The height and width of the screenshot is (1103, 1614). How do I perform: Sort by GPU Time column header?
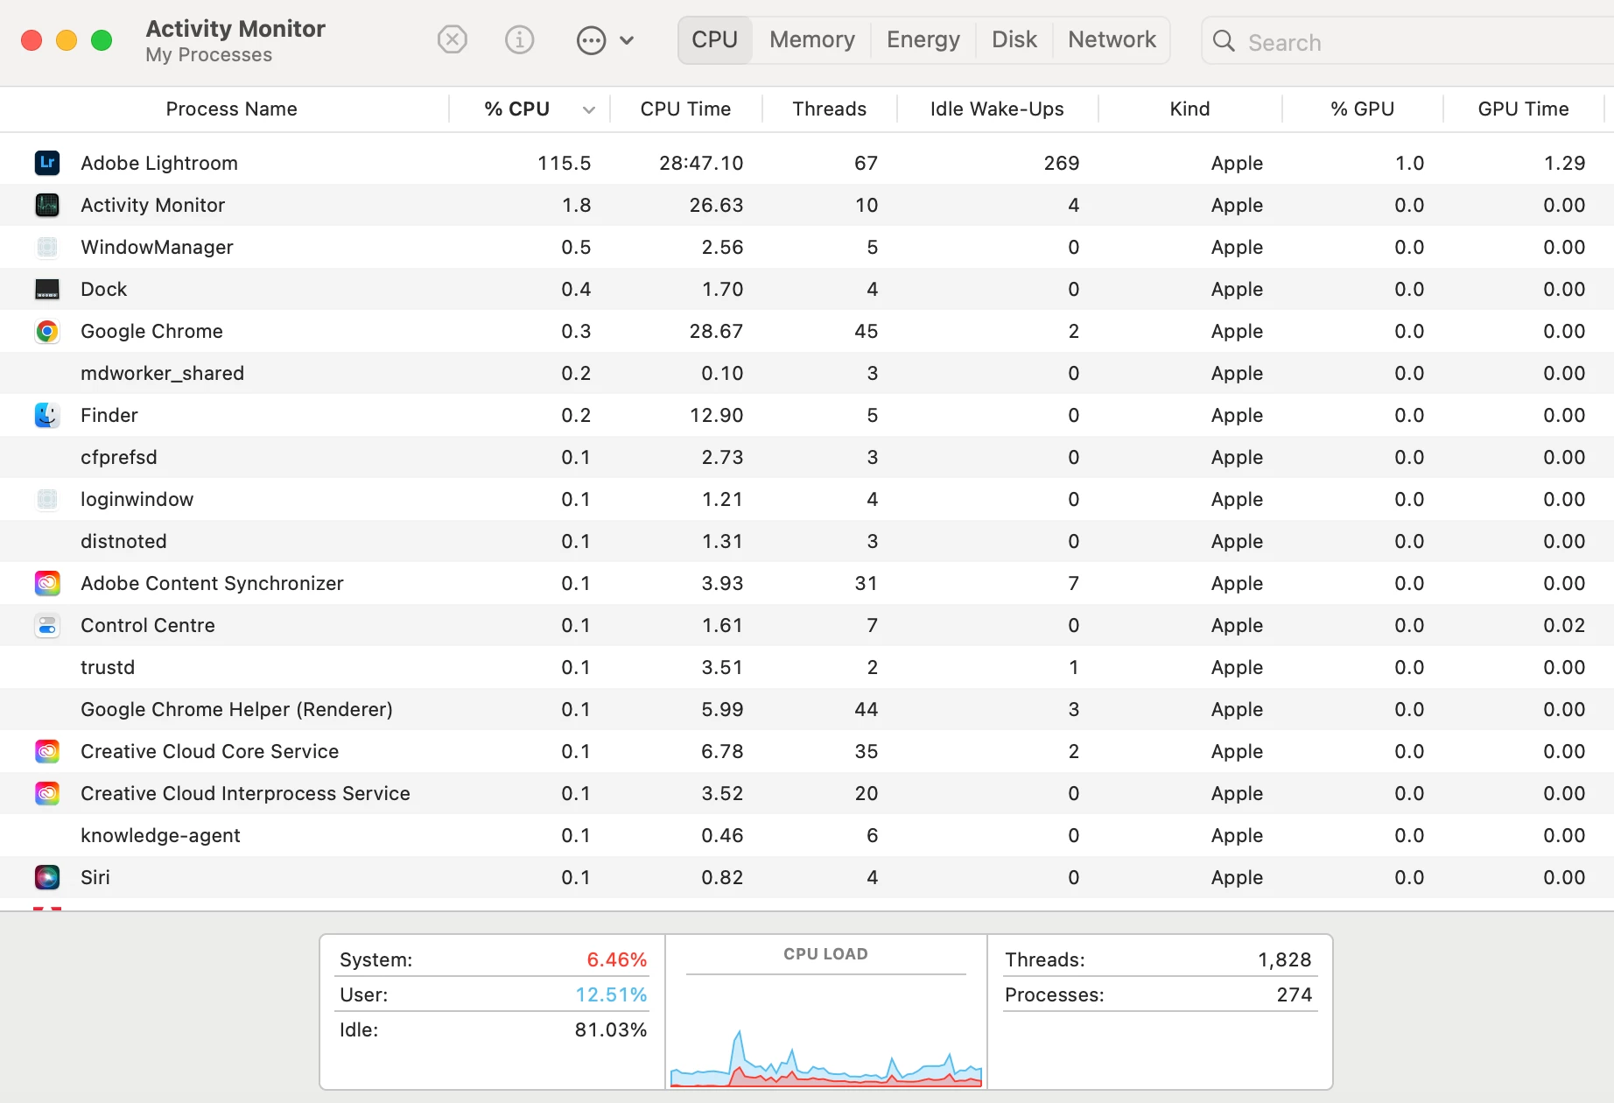[x=1524, y=109]
